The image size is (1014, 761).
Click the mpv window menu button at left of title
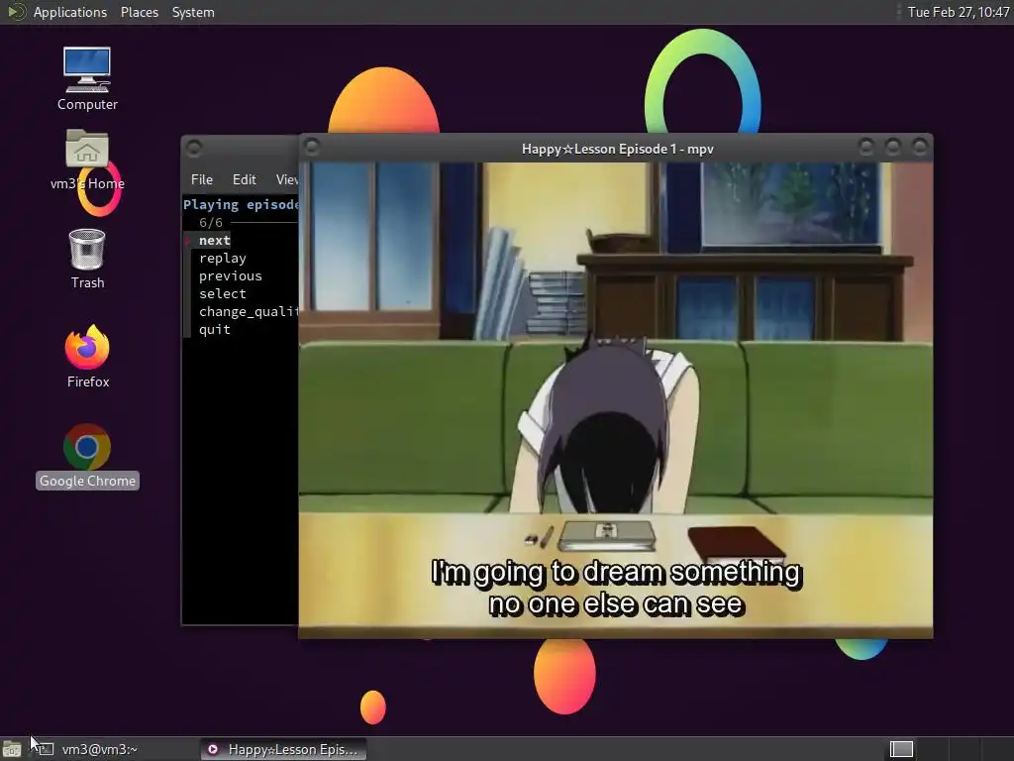(x=312, y=148)
